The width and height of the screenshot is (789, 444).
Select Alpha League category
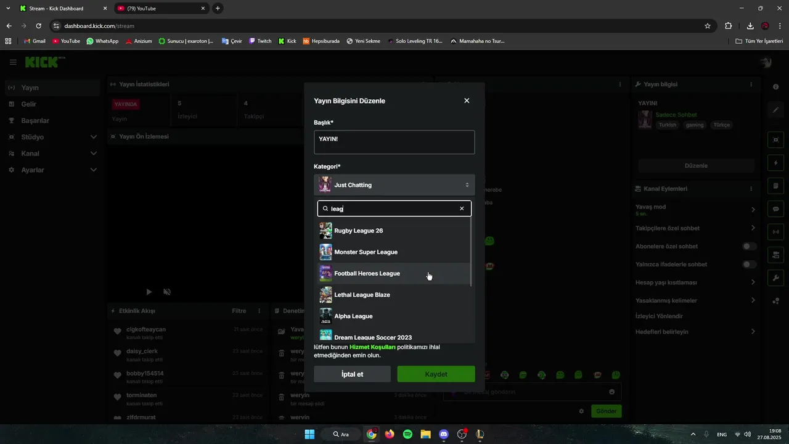coord(394,316)
